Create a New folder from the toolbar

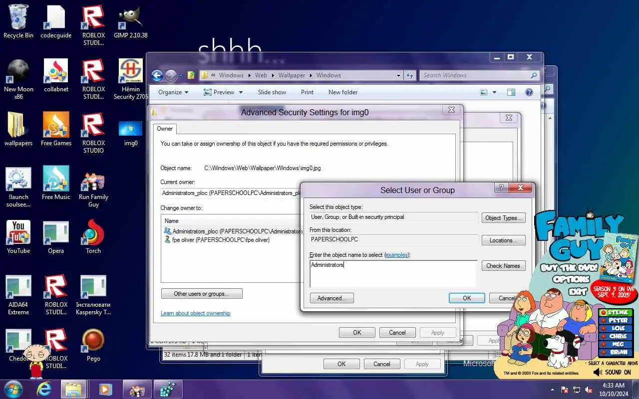pyautogui.click(x=343, y=92)
